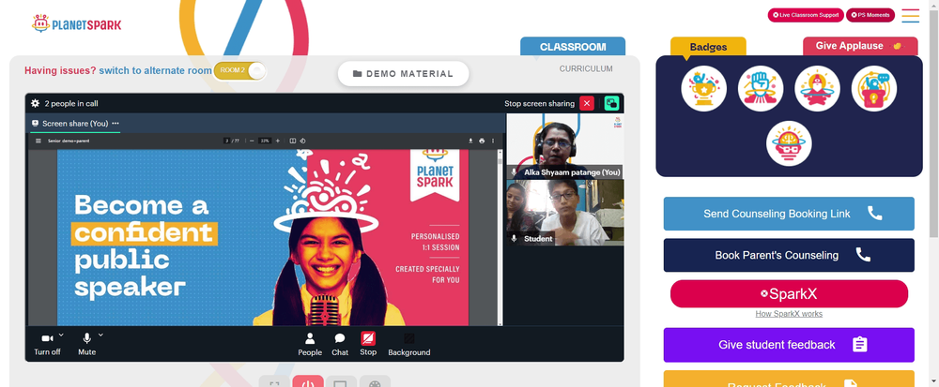Print the PDF document
The height and width of the screenshot is (387, 939).
click(x=482, y=141)
